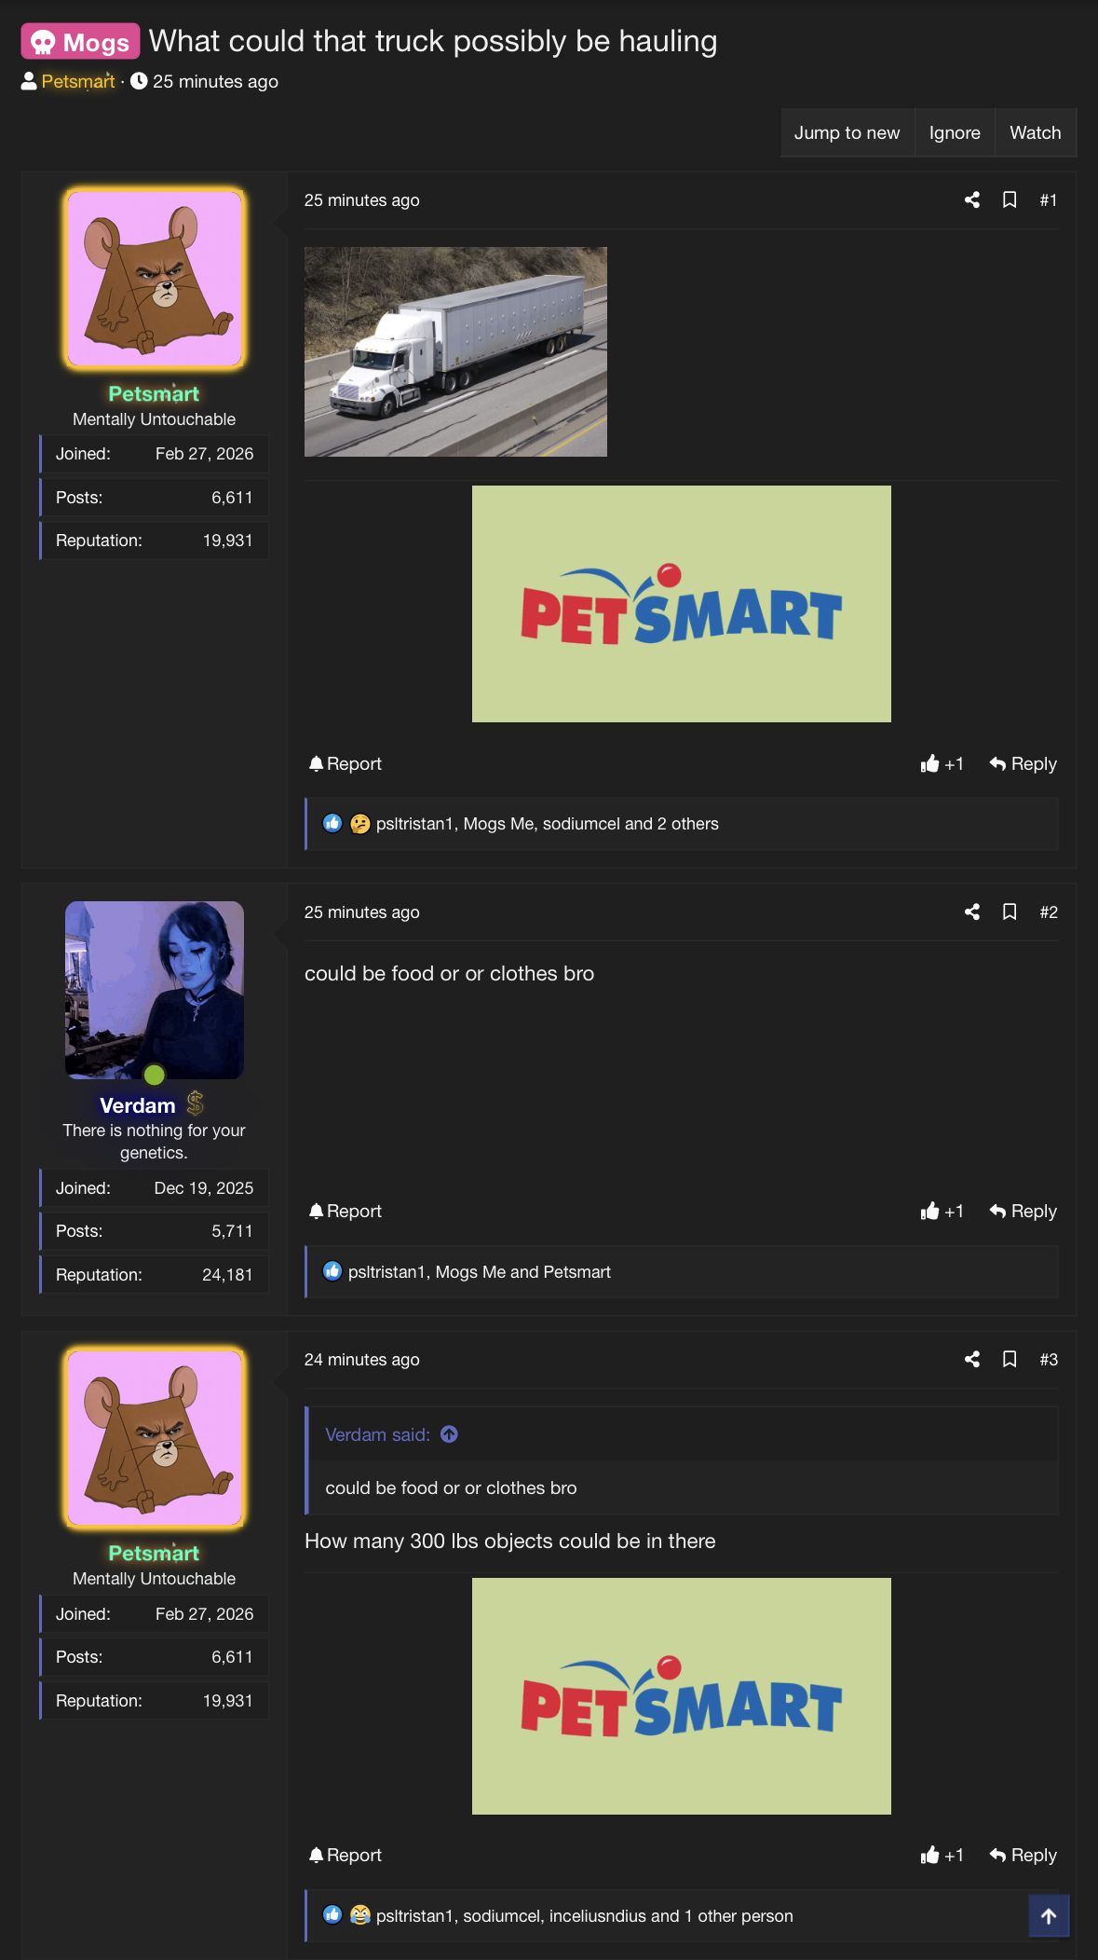Viewport: 1098px width, 1960px height.
Task: Click the share icon on post #1
Action: [971, 199]
